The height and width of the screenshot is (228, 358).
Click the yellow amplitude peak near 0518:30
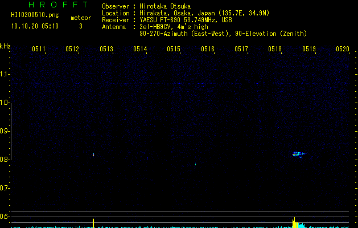295,222
